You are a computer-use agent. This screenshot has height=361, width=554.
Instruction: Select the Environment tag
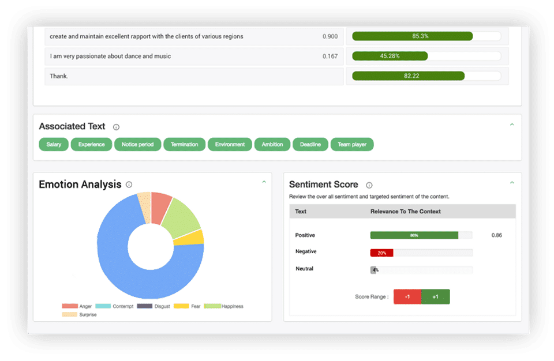(230, 145)
